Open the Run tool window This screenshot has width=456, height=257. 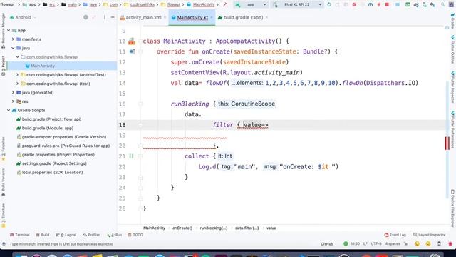click(x=115, y=235)
